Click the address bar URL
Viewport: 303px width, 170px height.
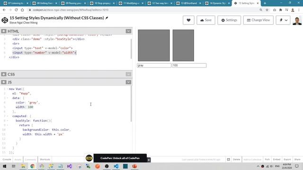[71, 10]
